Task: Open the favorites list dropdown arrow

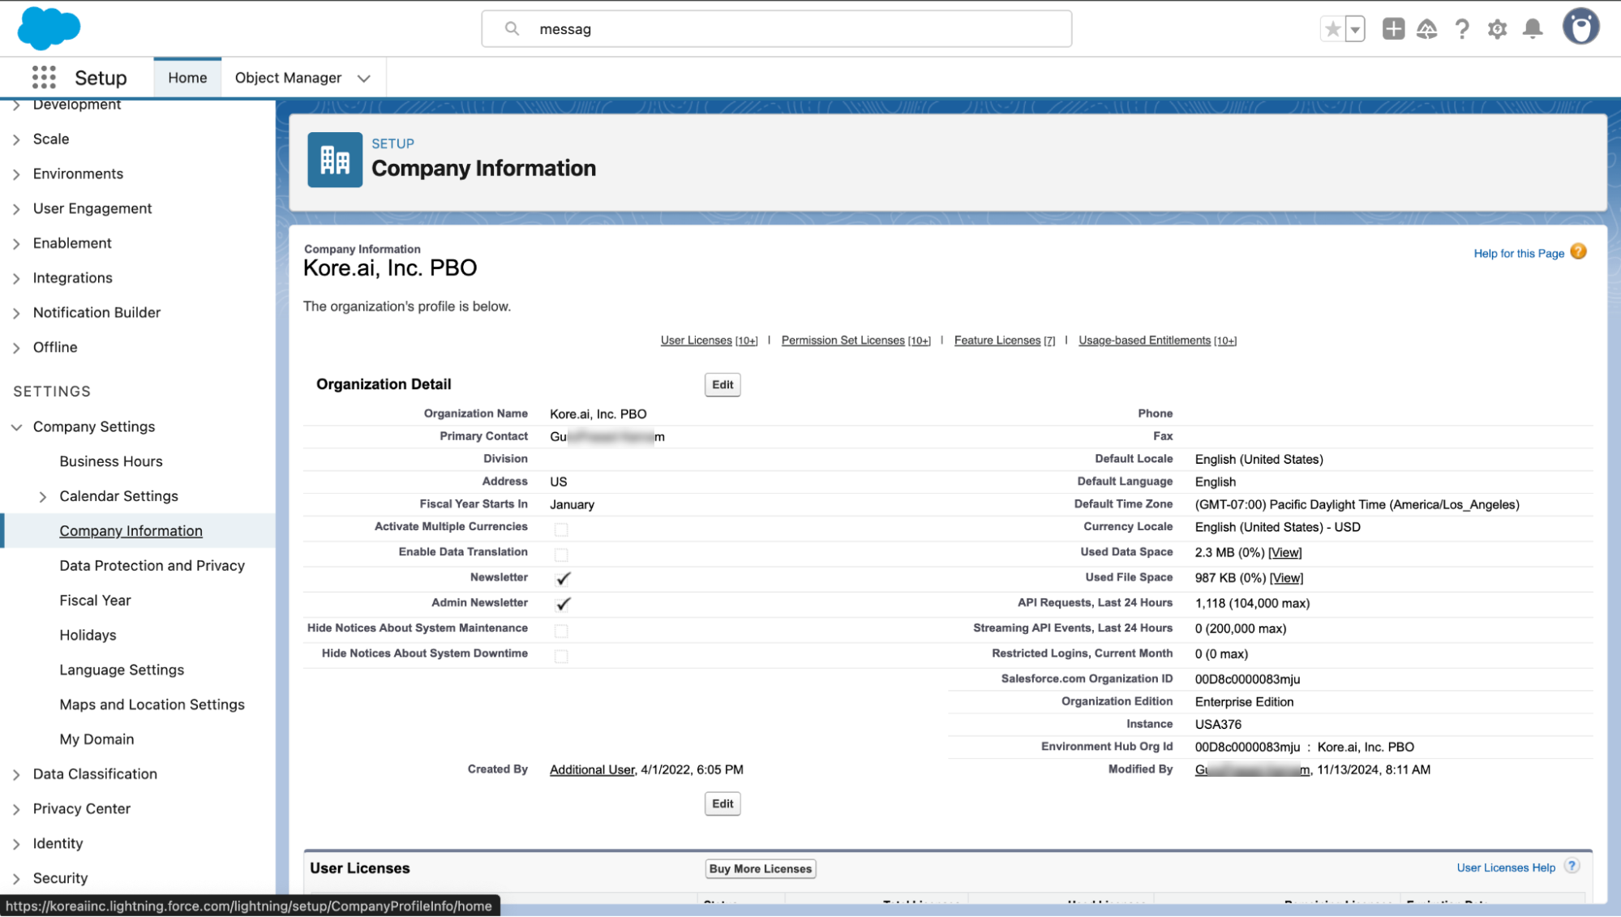Action: click(x=1355, y=29)
